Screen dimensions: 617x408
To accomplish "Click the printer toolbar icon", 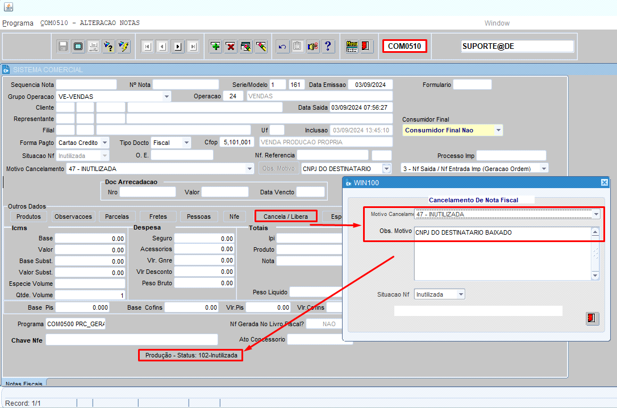I will 93,47.
